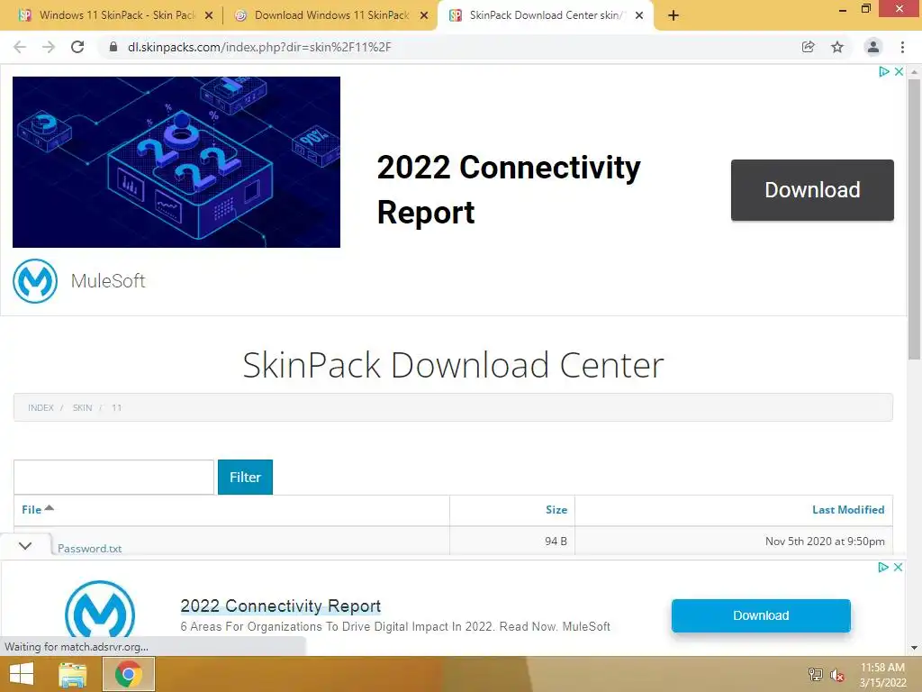The height and width of the screenshot is (692, 922).
Task: Click Nov 5th 2020 modified date
Action: (x=825, y=541)
